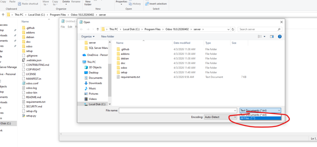Image resolution: width=317 pixels, height=147 pixels.
Task: Click the Up arrow in Open dialog
Action: coord(98,29)
